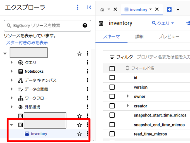This screenshot has height=143, width=190.
Task: Check the read_time_micros checkbox
Action: point(112,134)
